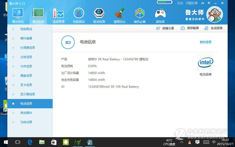Open Windows Store from taskbar
The height and width of the screenshot is (147, 235).
coord(54,142)
